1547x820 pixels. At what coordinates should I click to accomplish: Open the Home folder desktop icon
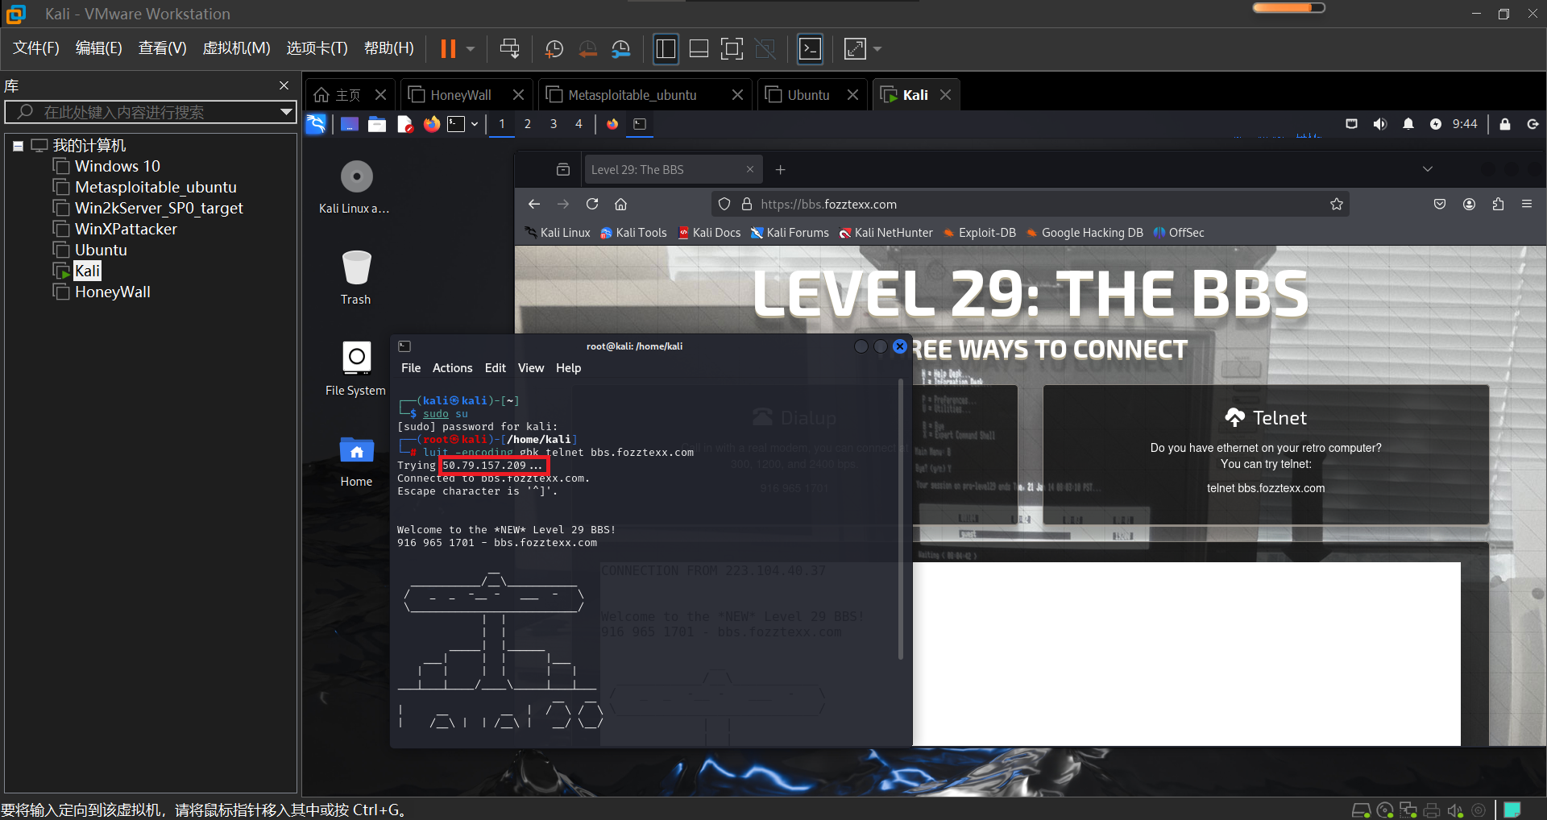356,462
